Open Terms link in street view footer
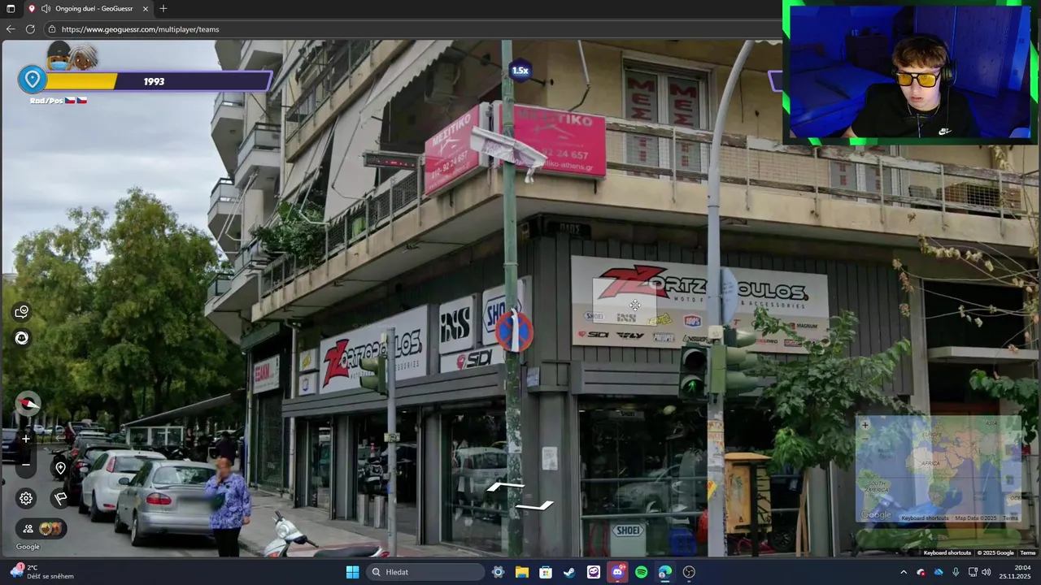Viewport: 1041px width, 585px height. [x=1028, y=553]
